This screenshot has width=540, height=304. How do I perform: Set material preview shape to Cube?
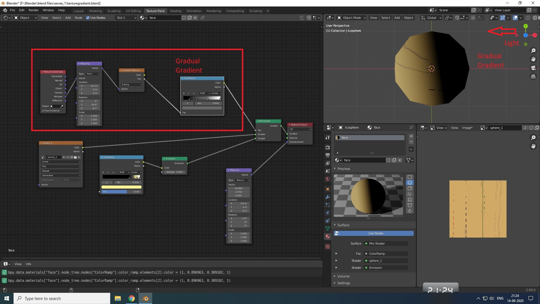(410, 188)
